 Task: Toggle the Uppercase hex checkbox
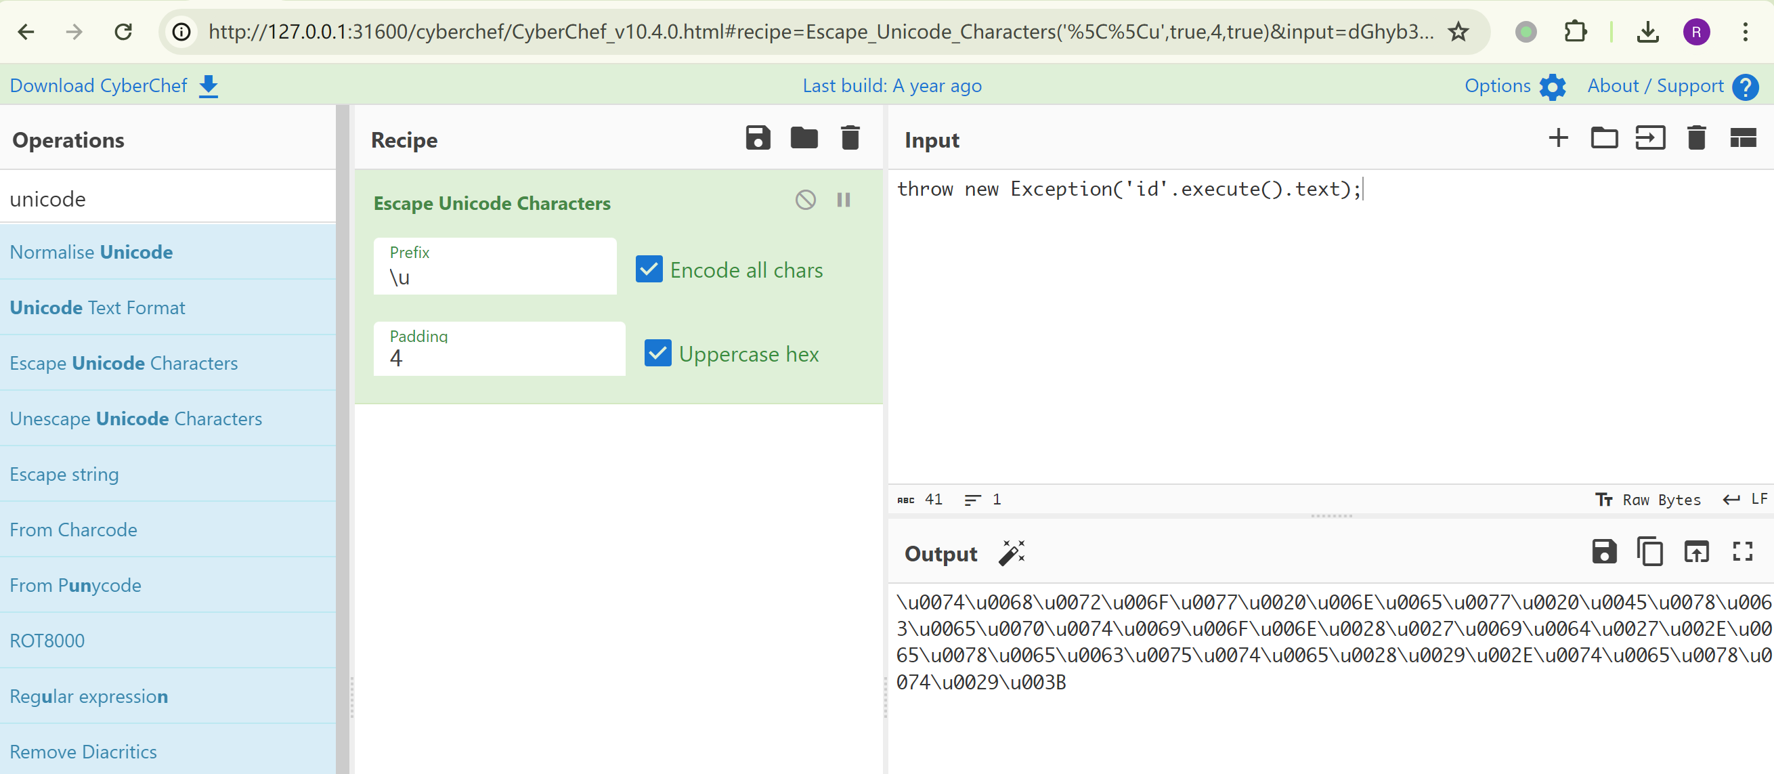(x=657, y=353)
